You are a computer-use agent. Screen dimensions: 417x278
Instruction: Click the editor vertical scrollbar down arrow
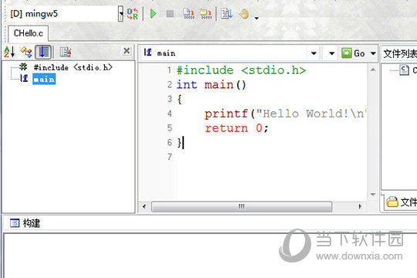pos(373,195)
